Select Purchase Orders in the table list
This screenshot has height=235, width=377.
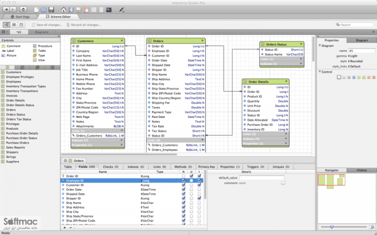(x=17, y=143)
